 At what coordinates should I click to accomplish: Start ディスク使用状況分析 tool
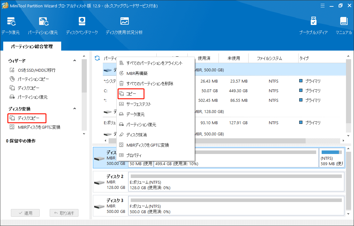tap(124, 25)
